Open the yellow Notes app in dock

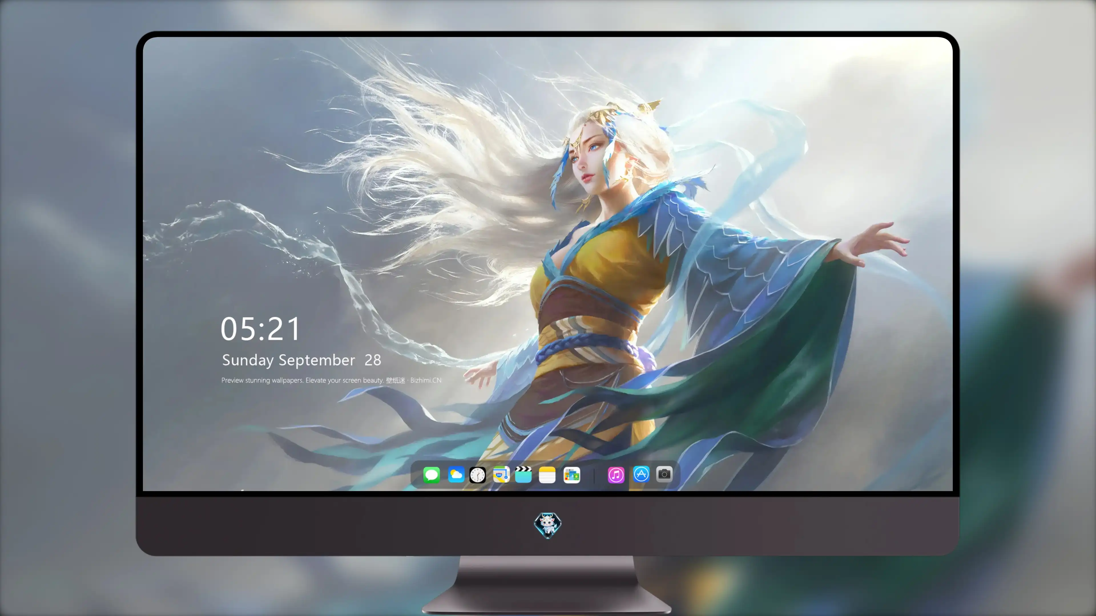(x=547, y=475)
